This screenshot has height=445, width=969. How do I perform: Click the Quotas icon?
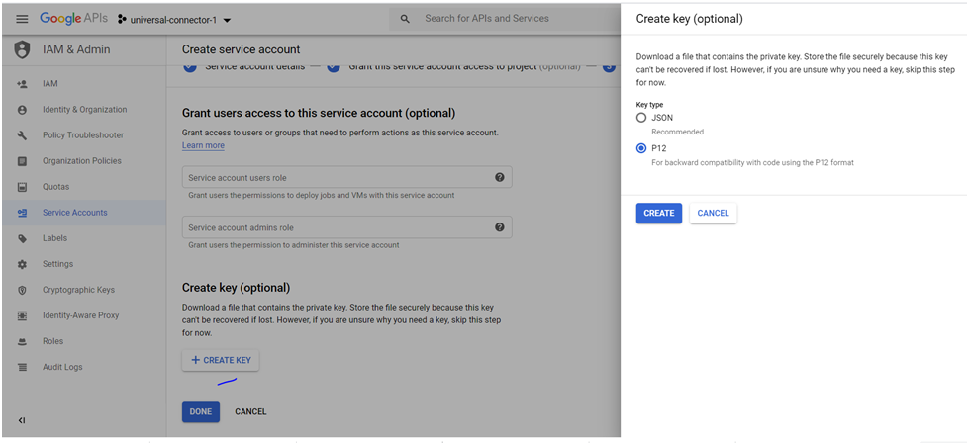click(22, 187)
